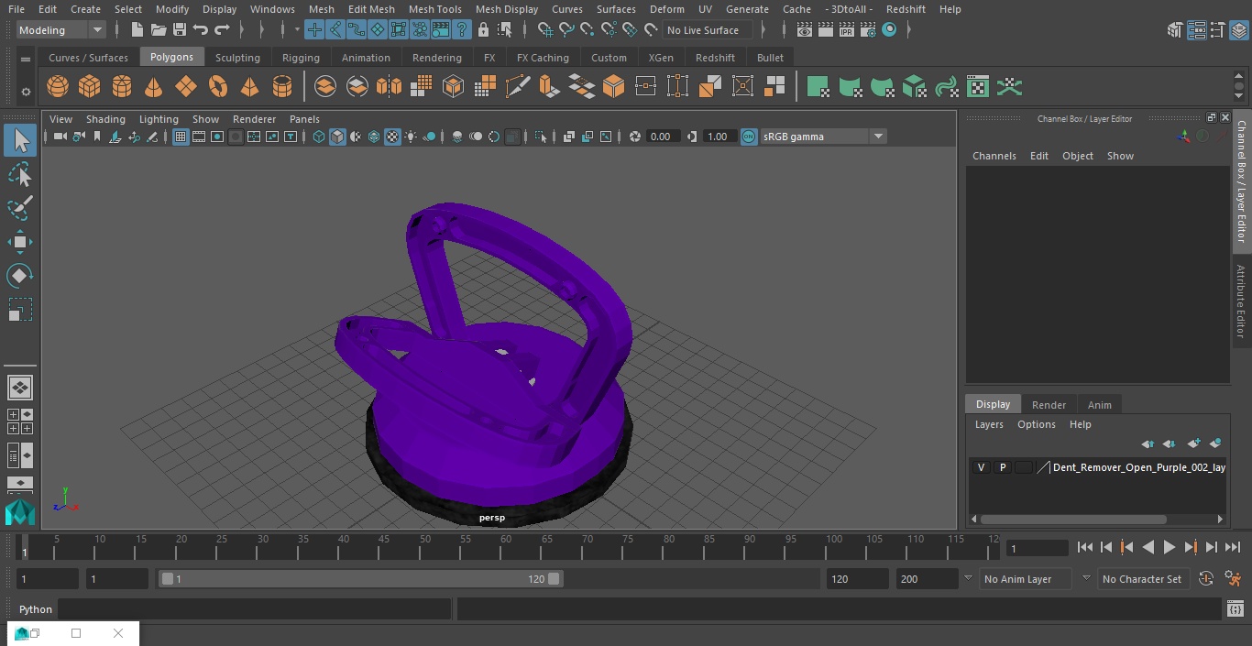Click the Redo icon in status line
The width and height of the screenshot is (1252, 646).
click(x=222, y=30)
